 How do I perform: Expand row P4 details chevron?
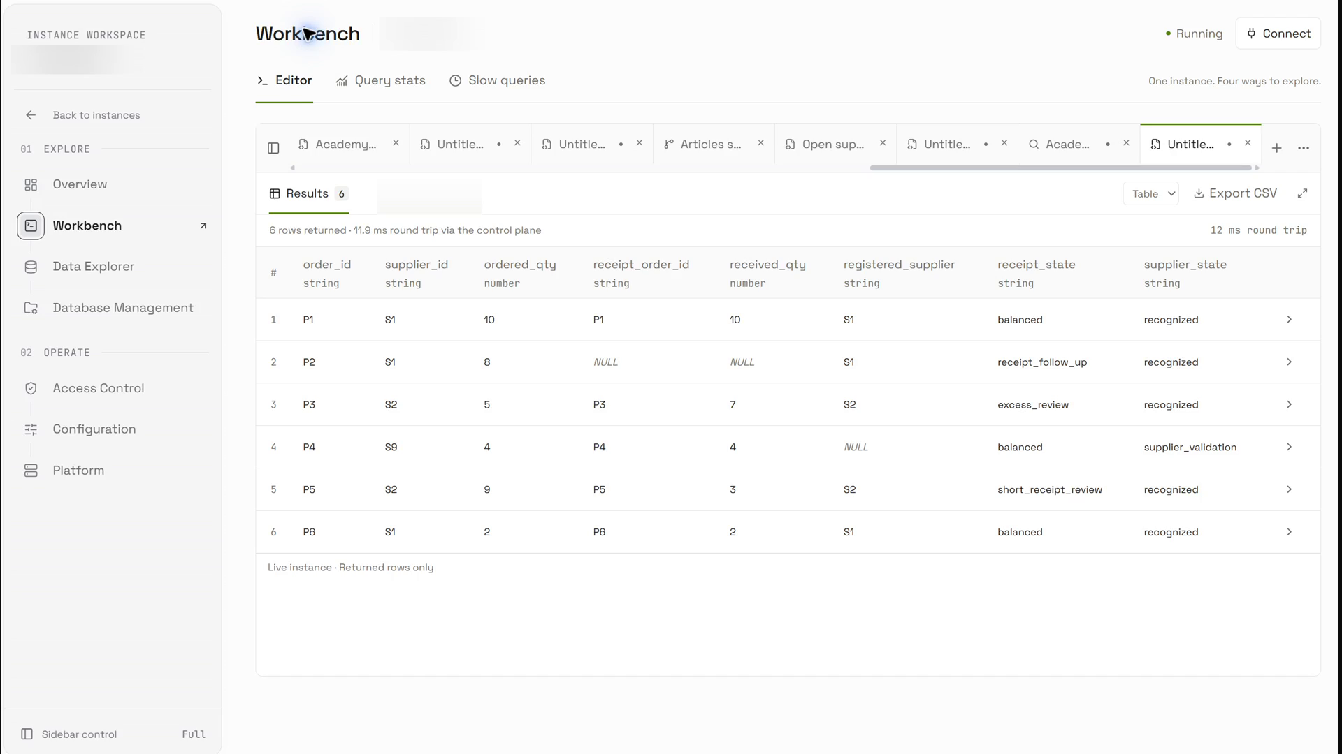(1289, 447)
